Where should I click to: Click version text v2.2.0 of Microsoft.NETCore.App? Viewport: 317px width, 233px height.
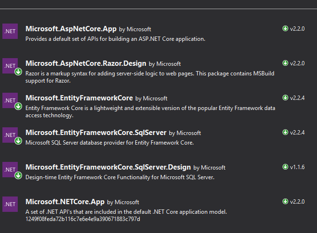coord(297,202)
